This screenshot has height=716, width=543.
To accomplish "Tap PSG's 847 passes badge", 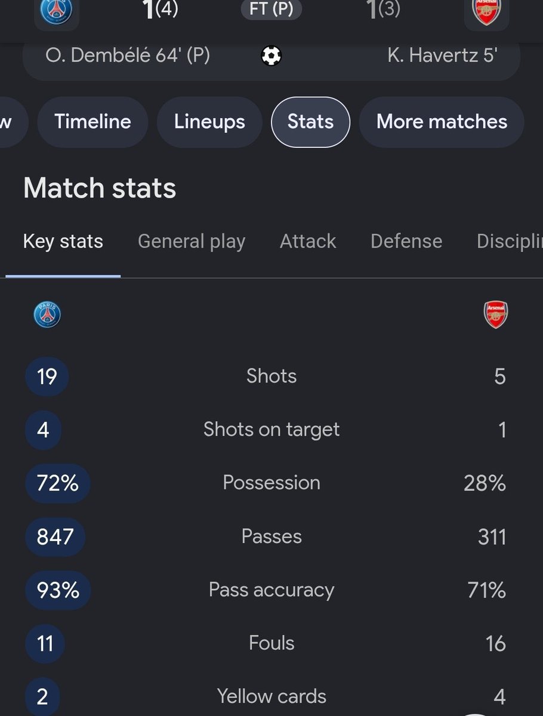I will click(x=55, y=537).
